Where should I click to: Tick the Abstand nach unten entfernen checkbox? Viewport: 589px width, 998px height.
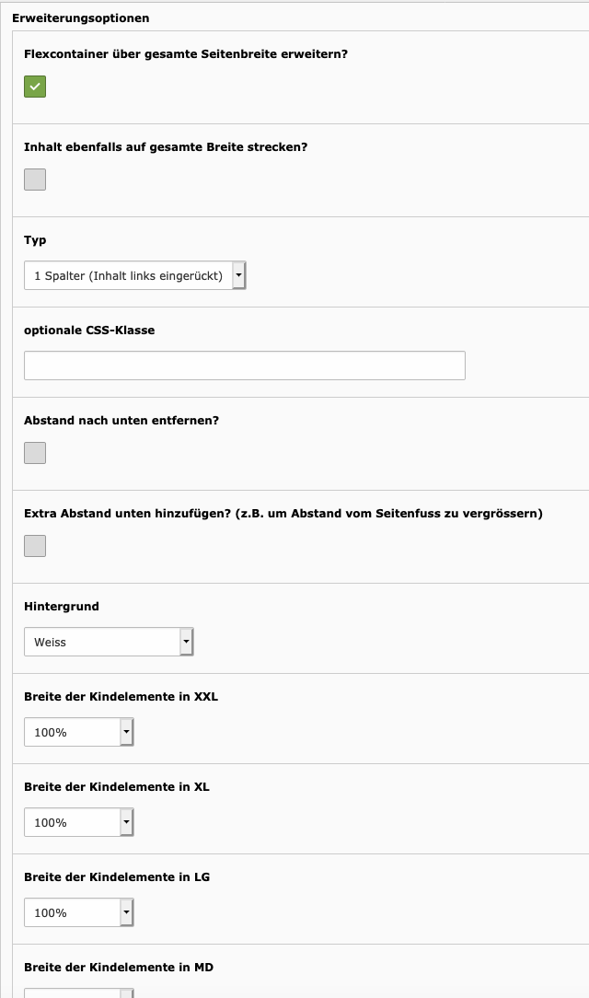click(35, 453)
